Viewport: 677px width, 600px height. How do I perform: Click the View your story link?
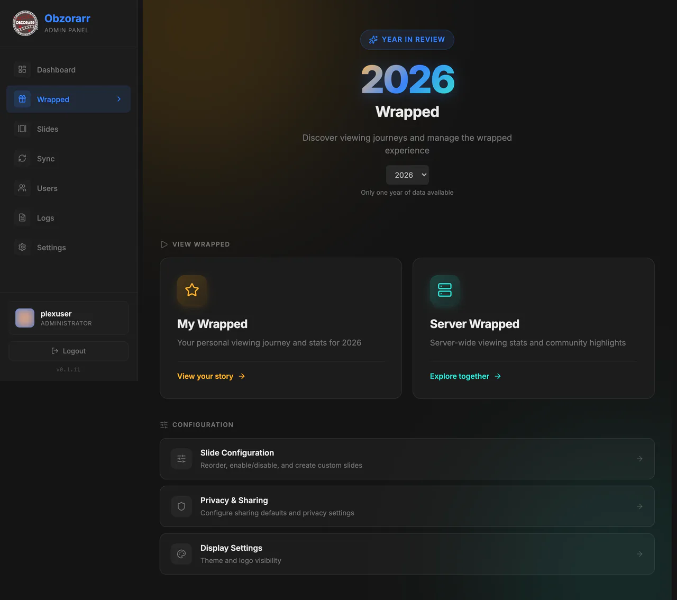pos(211,376)
